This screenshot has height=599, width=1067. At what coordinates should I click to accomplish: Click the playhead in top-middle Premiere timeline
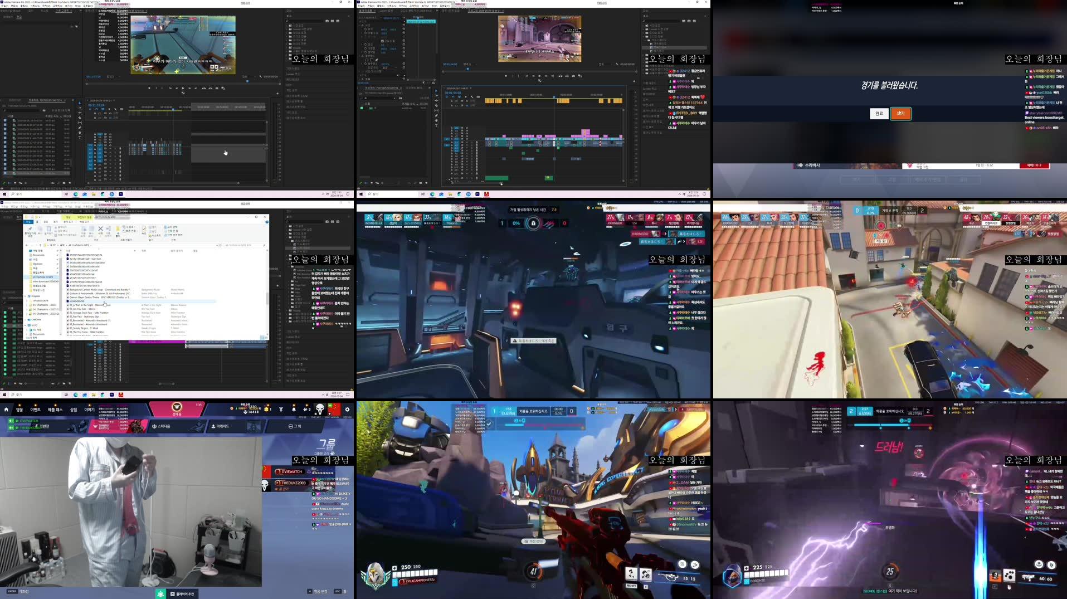(554, 97)
